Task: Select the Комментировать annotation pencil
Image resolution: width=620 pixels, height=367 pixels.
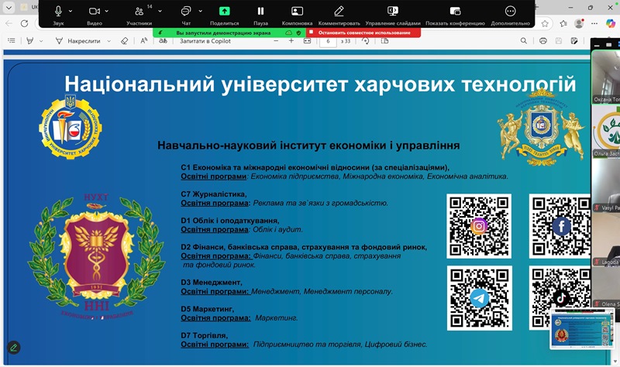Action: click(x=339, y=12)
